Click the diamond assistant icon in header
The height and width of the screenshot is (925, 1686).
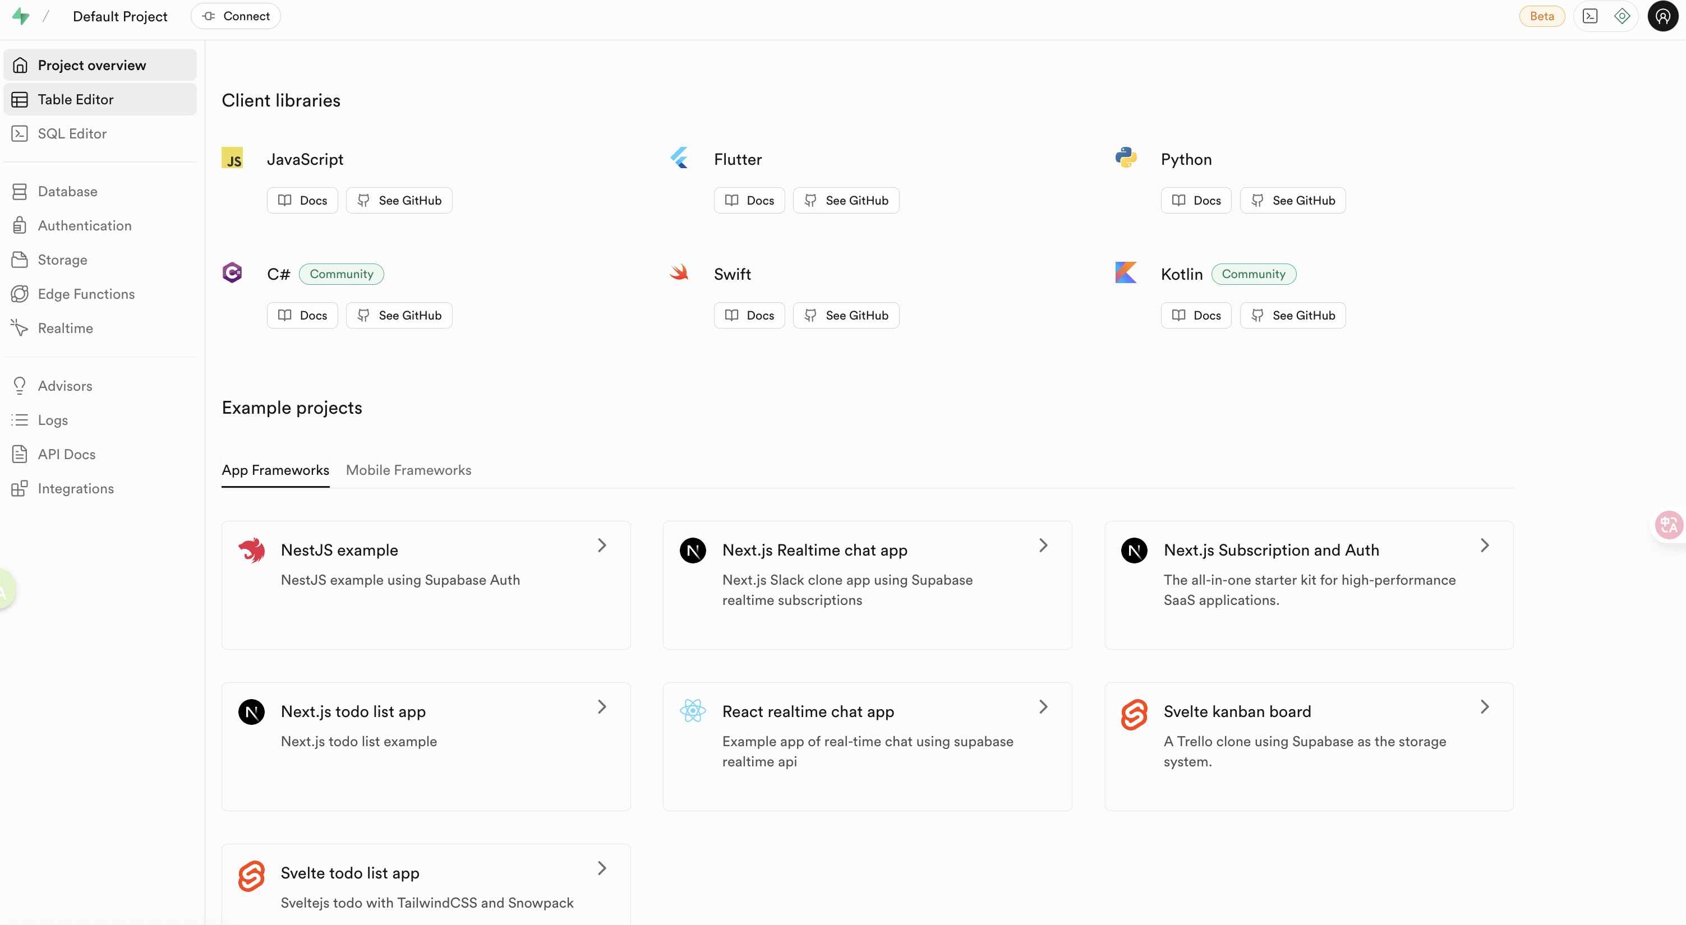(1622, 16)
